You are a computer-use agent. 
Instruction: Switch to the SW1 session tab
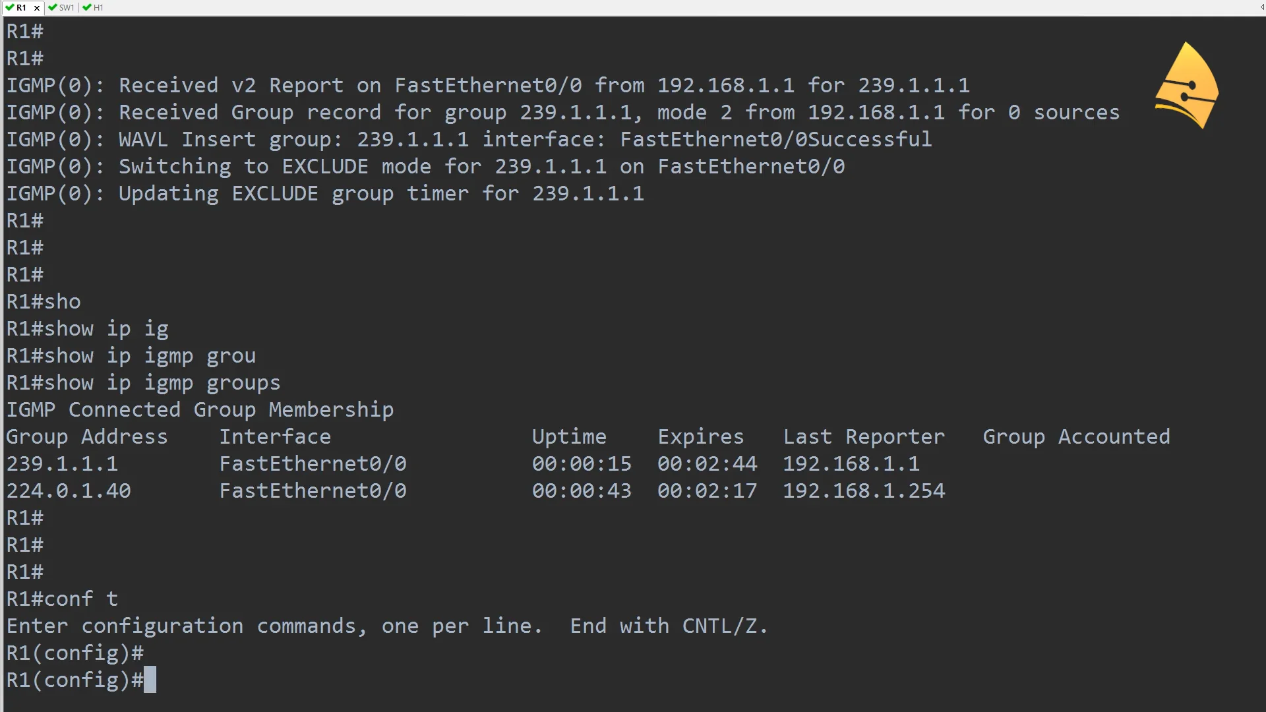coord(67,8)
